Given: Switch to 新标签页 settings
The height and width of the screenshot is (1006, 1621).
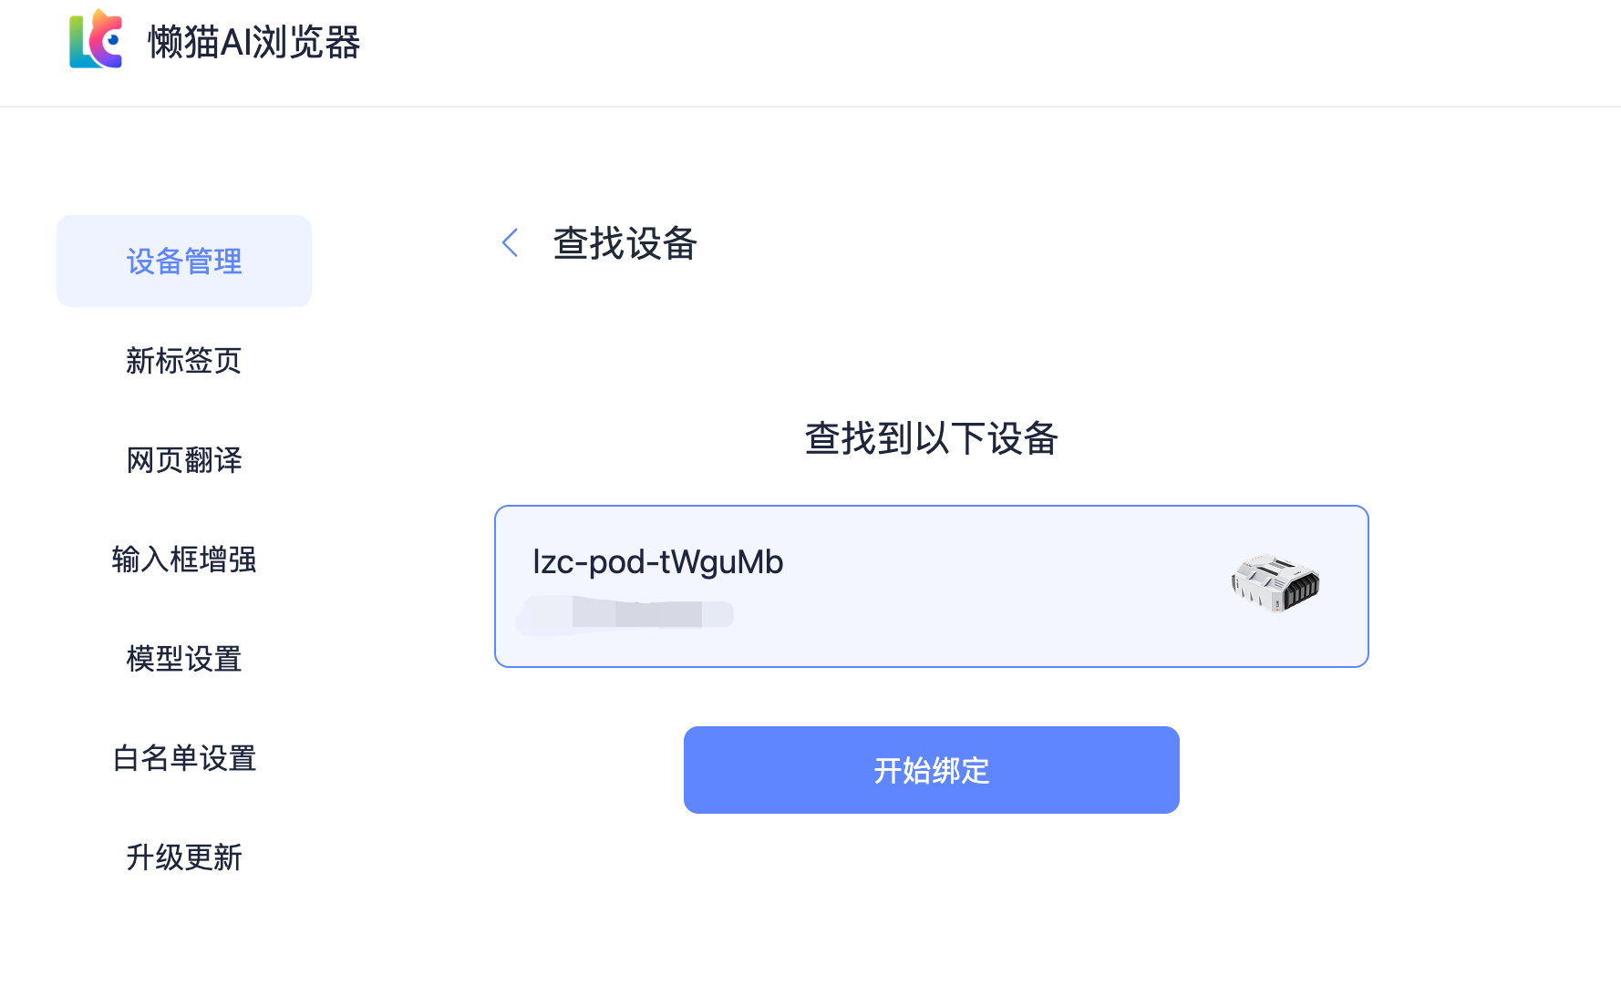Looking at the screenshot, I should [183, 361].
